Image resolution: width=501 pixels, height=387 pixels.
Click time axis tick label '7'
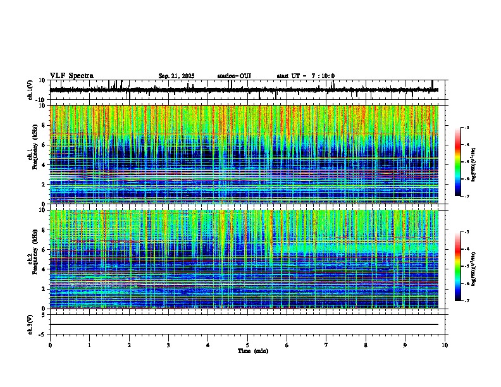tap(326, 345)
